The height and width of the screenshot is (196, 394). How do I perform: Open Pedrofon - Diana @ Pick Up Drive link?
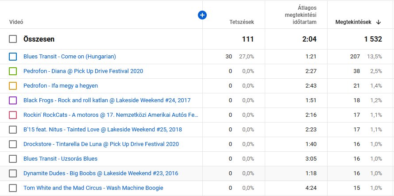pos(83,71)
